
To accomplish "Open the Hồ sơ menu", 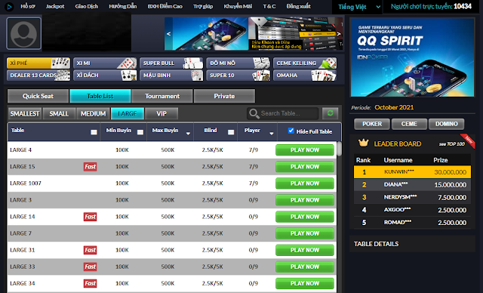I will pos(28,6).
